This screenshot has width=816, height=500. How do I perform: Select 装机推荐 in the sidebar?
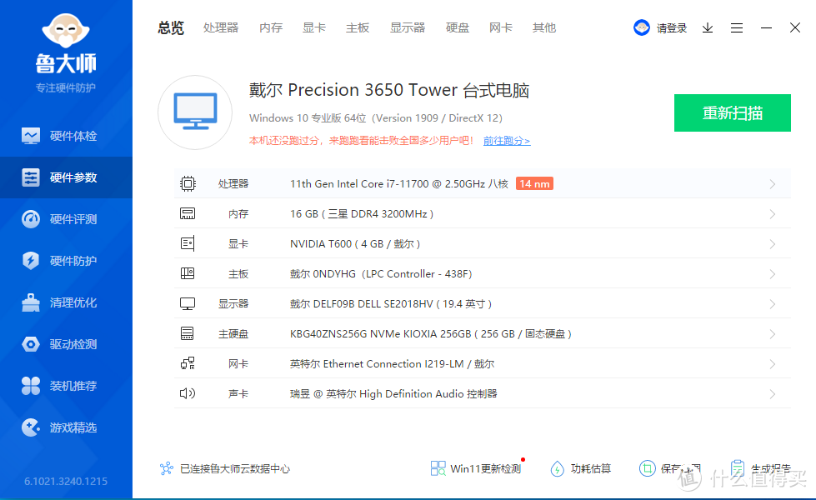click(66, 385)
